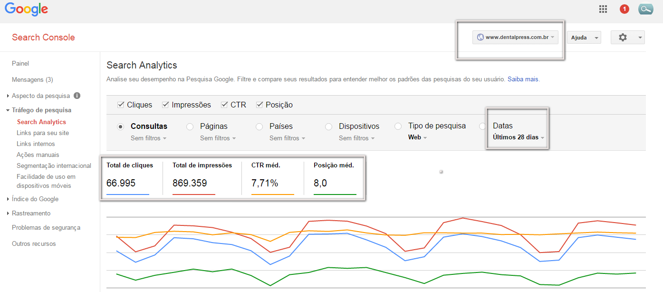Click the Posição méd. metric card
Screen dimensions: 663x292
(x=335, y=178)
